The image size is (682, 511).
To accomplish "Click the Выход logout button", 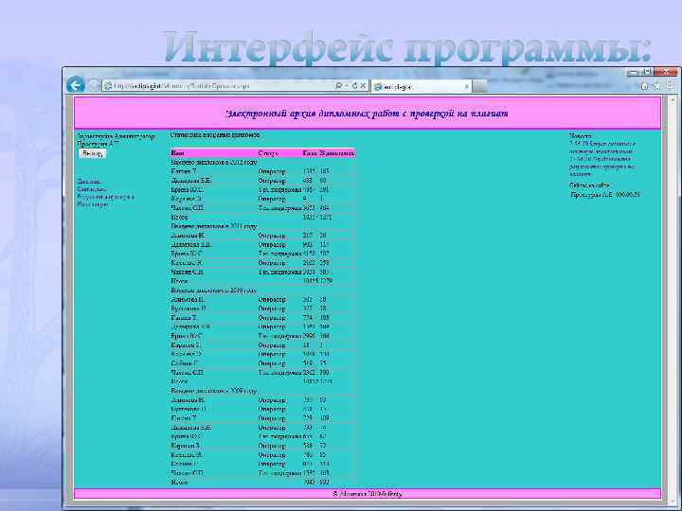I will click(92, 153).
